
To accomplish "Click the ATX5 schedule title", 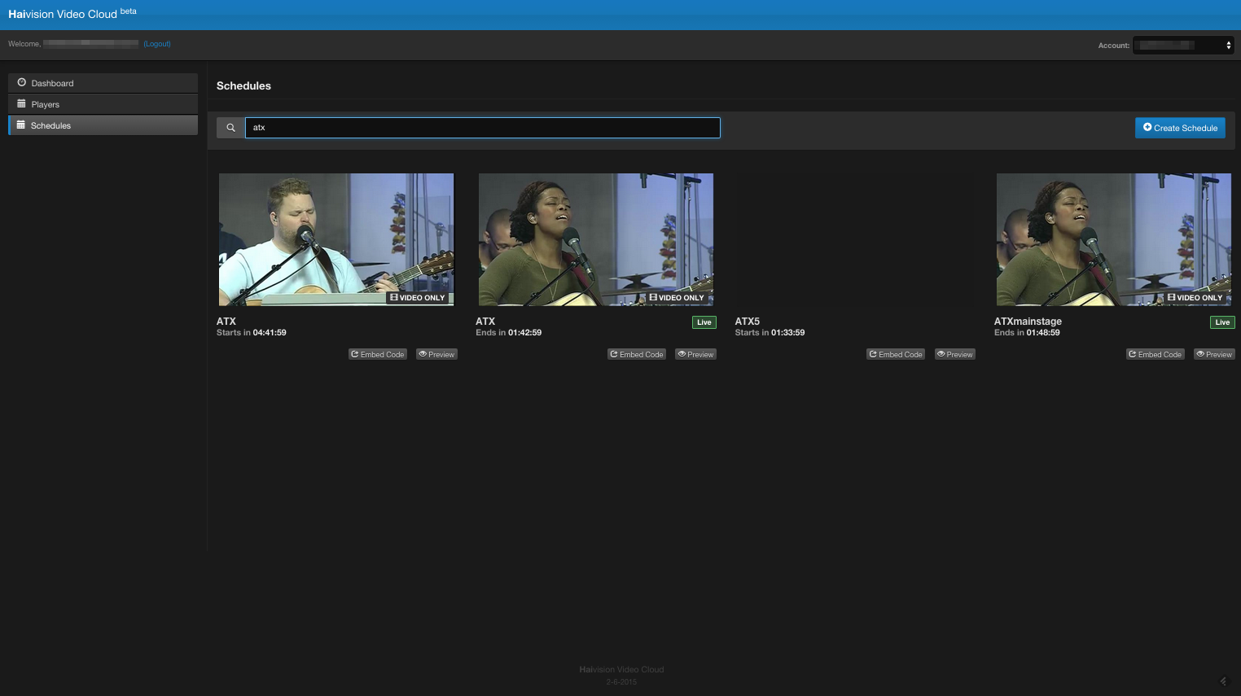I will (x=748, y=322).
